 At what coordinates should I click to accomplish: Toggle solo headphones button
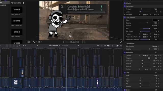pyautogui.click(x=105, y=45)
